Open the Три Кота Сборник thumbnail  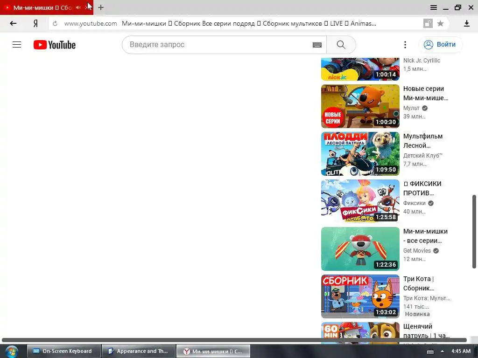point(360,296)
